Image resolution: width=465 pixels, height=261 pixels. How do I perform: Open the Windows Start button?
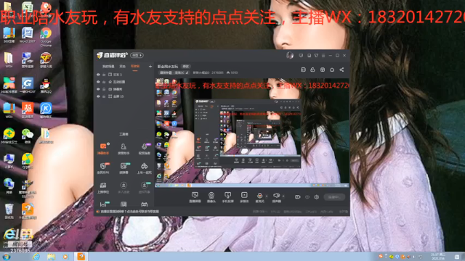pyautogui.click(x=6, y=257)
